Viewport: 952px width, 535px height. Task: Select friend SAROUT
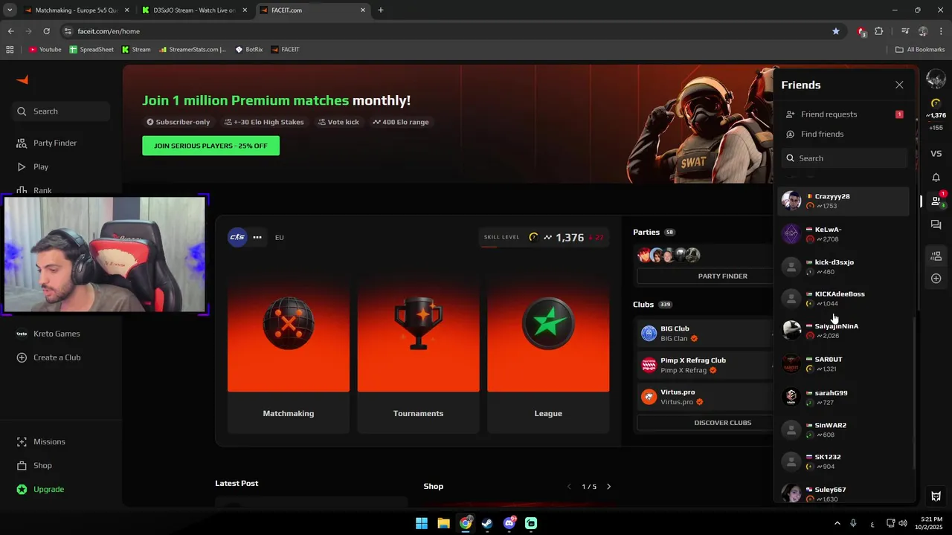[843, 364]
